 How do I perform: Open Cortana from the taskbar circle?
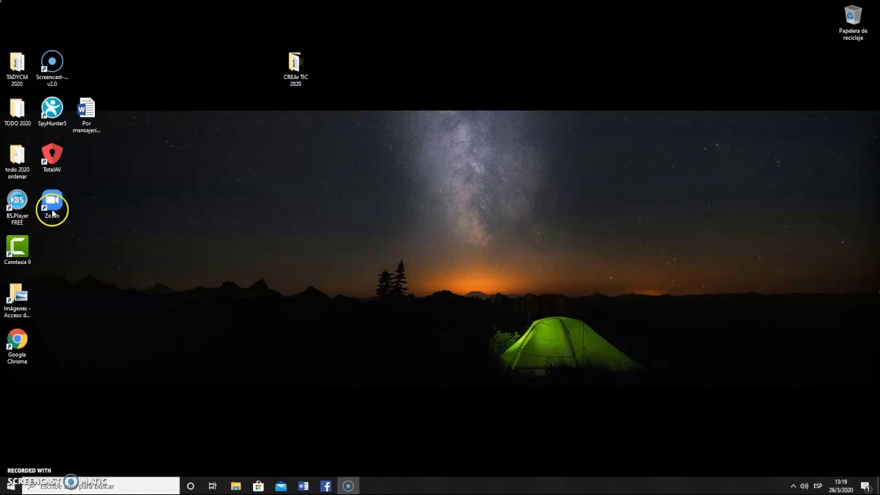(x=190, y=486)
